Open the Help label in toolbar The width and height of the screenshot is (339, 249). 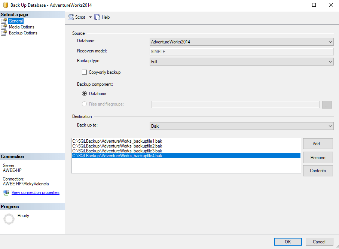(x=106, y=17)
